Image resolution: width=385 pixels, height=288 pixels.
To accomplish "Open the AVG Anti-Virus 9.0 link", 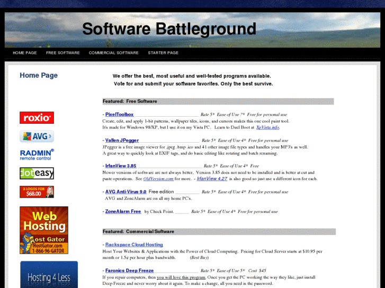I will [126, 192].
